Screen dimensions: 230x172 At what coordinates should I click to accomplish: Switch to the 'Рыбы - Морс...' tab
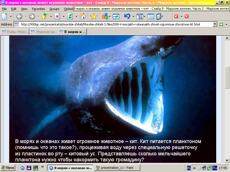click(15, 32)
